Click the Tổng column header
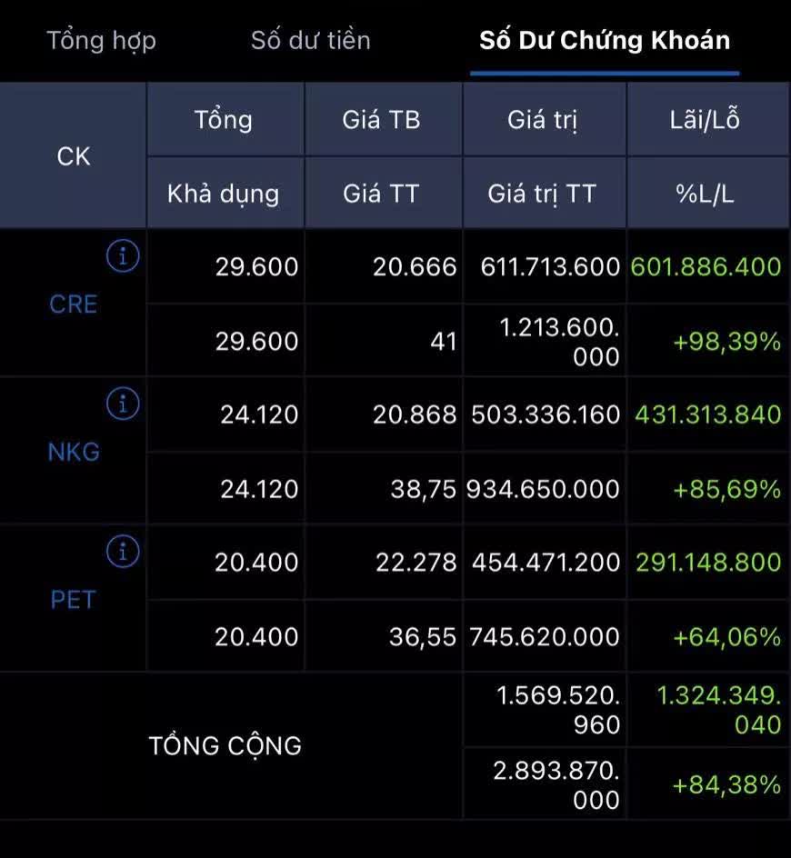The image size is (791, 858). click(x=224, y=120)
